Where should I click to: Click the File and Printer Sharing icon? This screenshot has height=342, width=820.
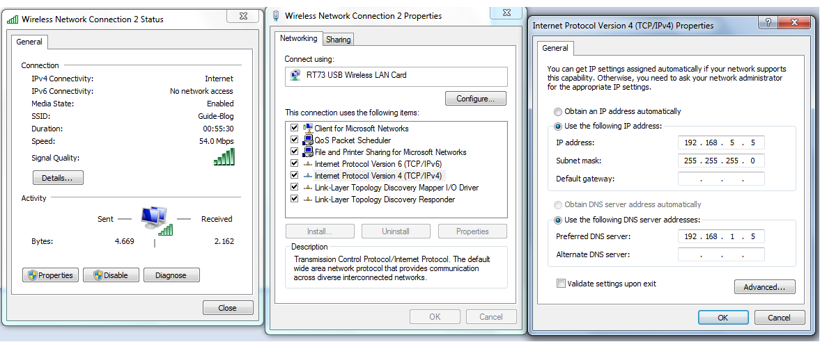pyautogui.click(x=308, y=152)
